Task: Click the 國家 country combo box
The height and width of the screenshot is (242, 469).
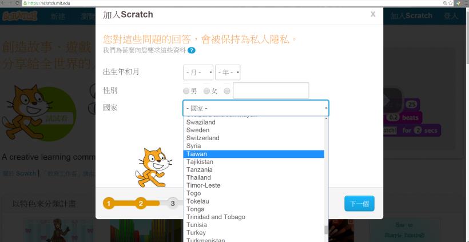Action: click(x=256, y=108)
